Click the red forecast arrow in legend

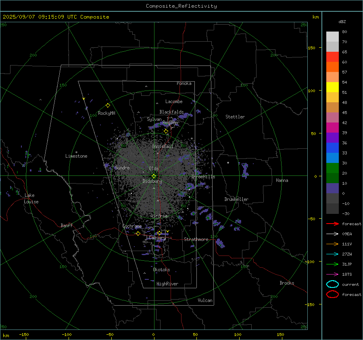[332, 224]
